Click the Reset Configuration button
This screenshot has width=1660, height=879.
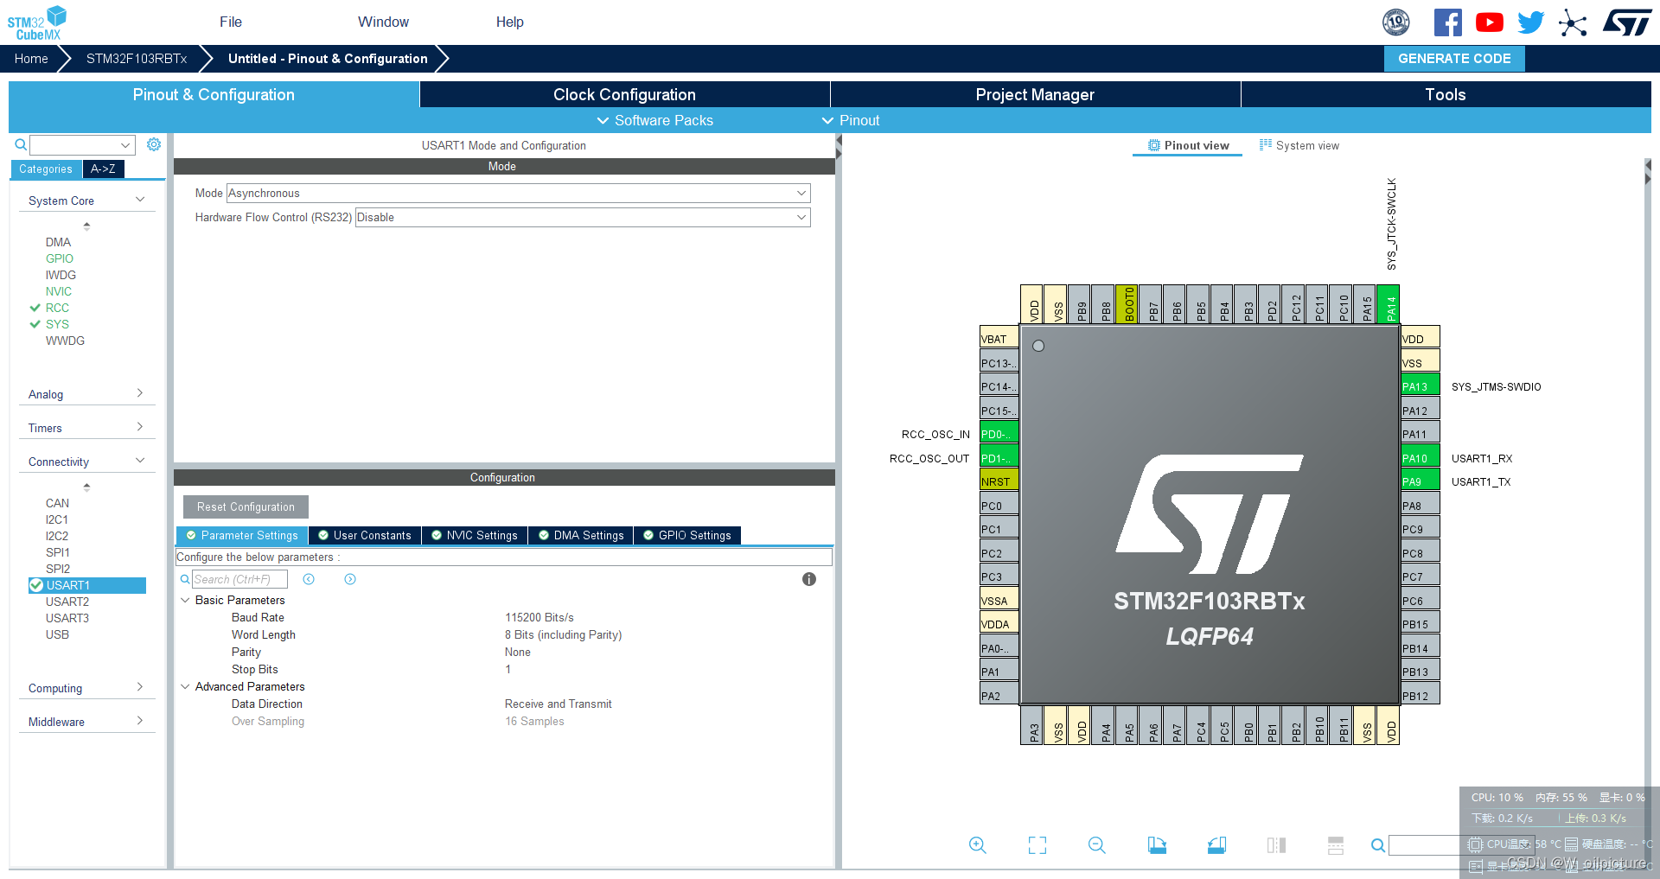(x=246, y=506)
